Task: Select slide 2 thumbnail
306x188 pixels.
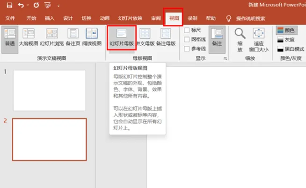Action: coord(50,139)
